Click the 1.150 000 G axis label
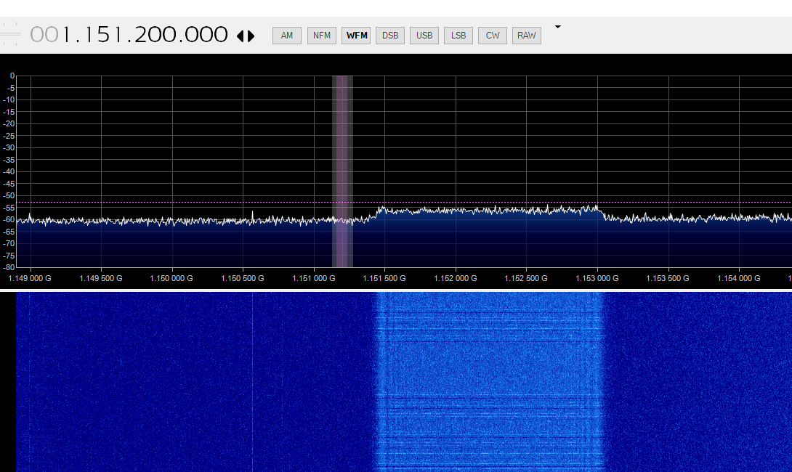Screen dimensions: 792x472 [171, 278]
